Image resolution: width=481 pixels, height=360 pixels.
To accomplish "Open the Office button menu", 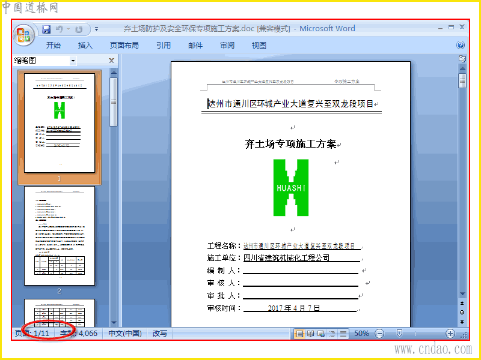I will 23,35.
